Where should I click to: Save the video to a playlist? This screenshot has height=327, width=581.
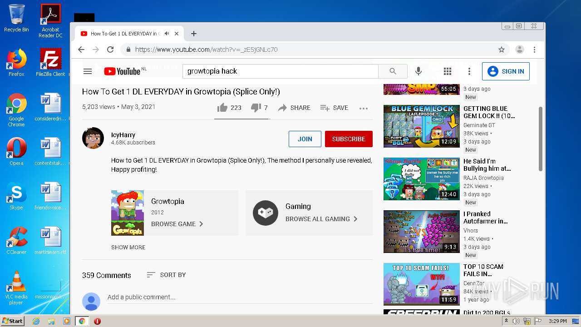(334, 108)
